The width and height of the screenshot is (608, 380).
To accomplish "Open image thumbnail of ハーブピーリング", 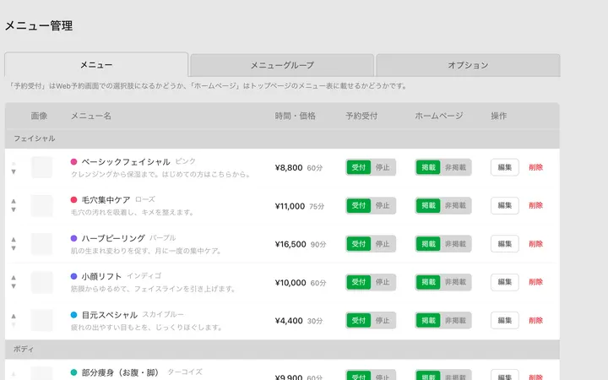I will (42, 244).
